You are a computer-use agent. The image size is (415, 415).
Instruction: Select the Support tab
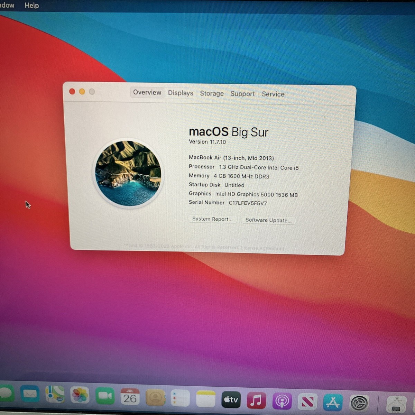tap(242, 94)
